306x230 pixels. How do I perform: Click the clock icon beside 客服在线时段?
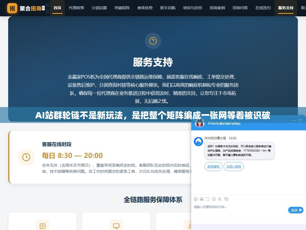[26, 157]
